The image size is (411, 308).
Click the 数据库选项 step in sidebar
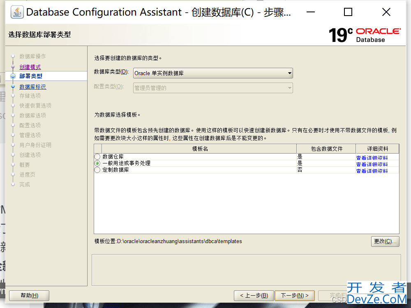pyautogui.click(x=32, y=115)
